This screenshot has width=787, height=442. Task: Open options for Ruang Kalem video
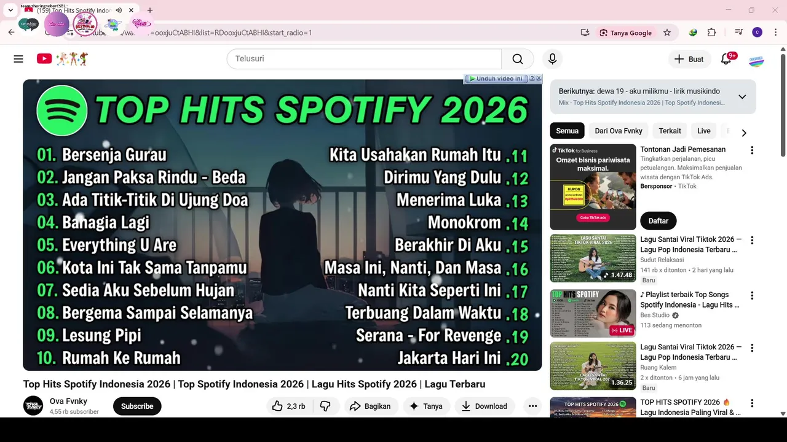pyautogui.click(x=751, y=348)
